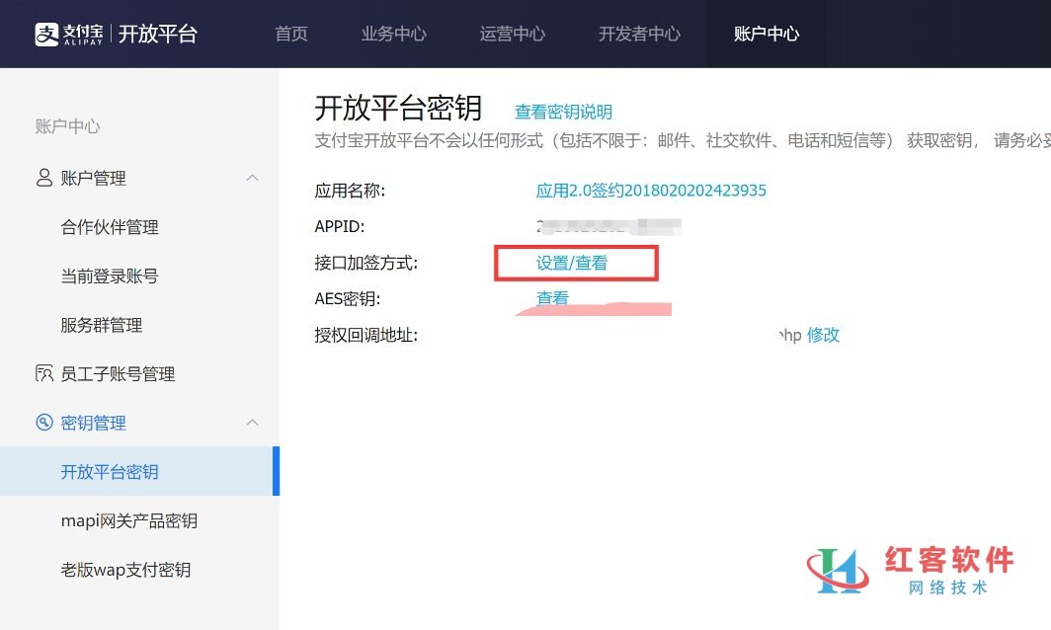Click the AES密钥: label
This screenshot has width=1051, height=630.
pyautogui.click(x=348, y=298)
